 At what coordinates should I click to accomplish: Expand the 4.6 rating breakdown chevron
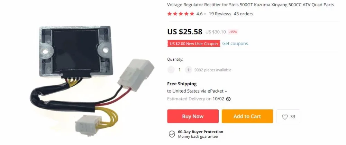tap(205, 14)
